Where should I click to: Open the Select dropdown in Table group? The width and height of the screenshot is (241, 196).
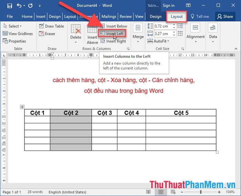[13, 26]
